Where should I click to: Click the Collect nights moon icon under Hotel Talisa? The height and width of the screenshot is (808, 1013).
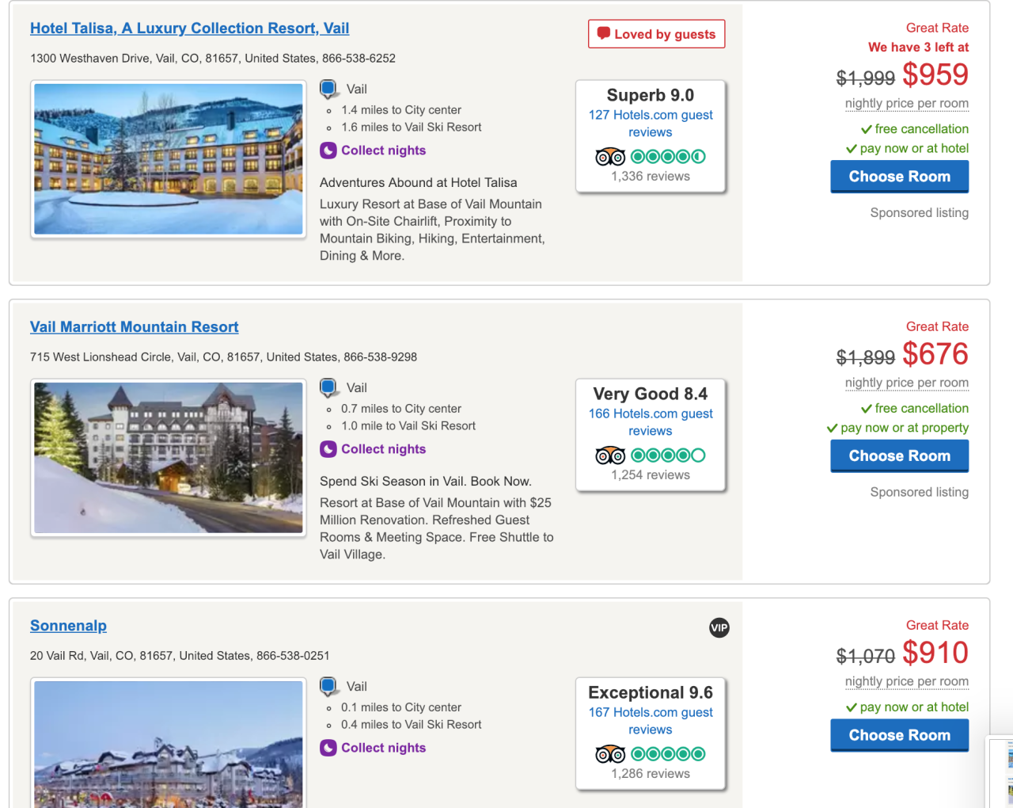328,150
